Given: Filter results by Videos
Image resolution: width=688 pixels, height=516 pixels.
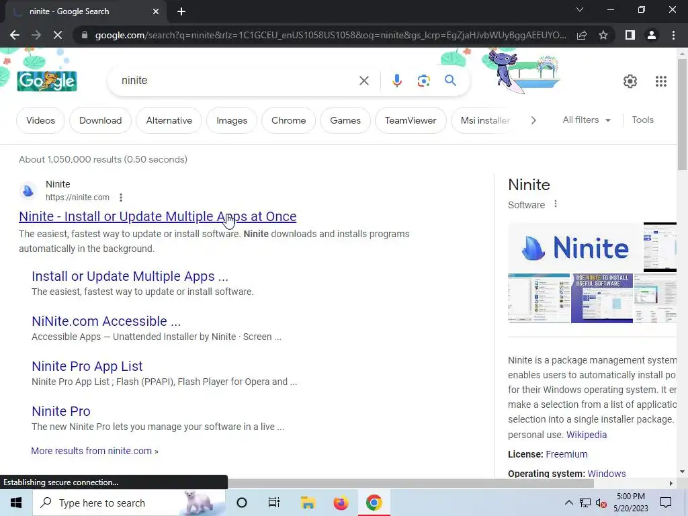Looking at the screenshot, I should 40,120.
